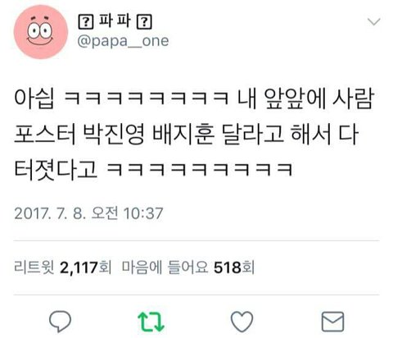Image resolution: width=393 pixels, height=338 pixels.
Task: Send tweet via direct message envelope icon
Action: click(332, 322)
